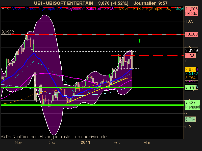
Task: Select the Moyenne mobile (Simple 100) legend entry
Action: click(145, 9)
